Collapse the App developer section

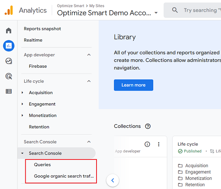click(x=89, y=55)
